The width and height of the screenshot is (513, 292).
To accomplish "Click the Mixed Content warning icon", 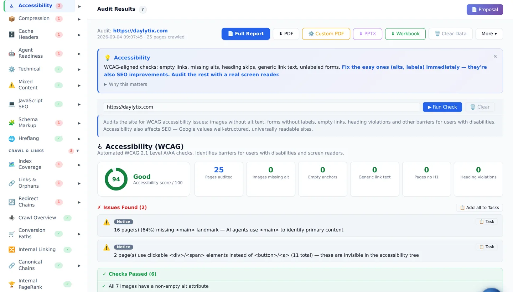I will coord(12,85).
